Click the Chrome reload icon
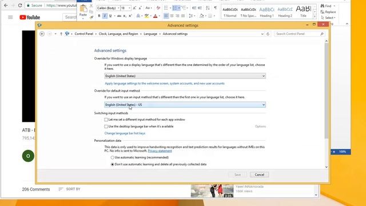This screenshot has width=366, height=206. point(20,5)
